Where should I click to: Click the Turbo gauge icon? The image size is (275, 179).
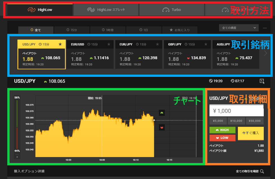[166, 10]
